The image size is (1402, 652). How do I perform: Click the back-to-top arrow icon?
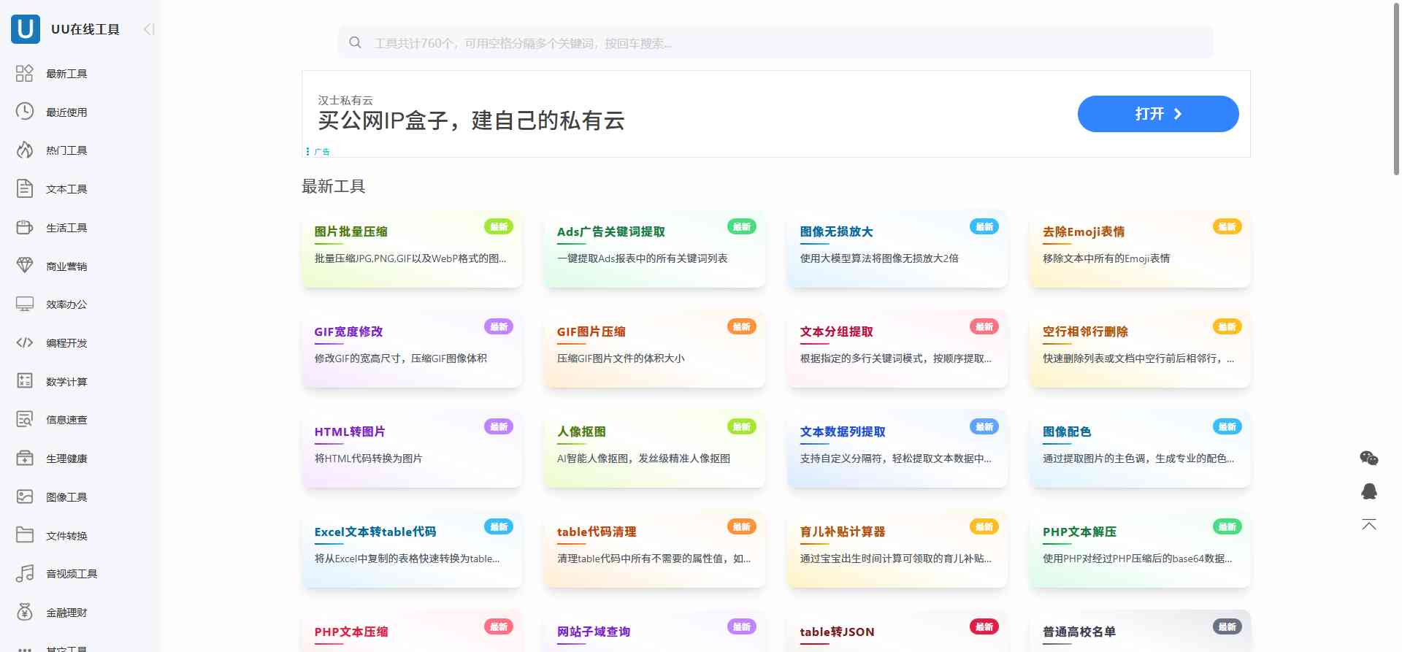pos(1368,525)
